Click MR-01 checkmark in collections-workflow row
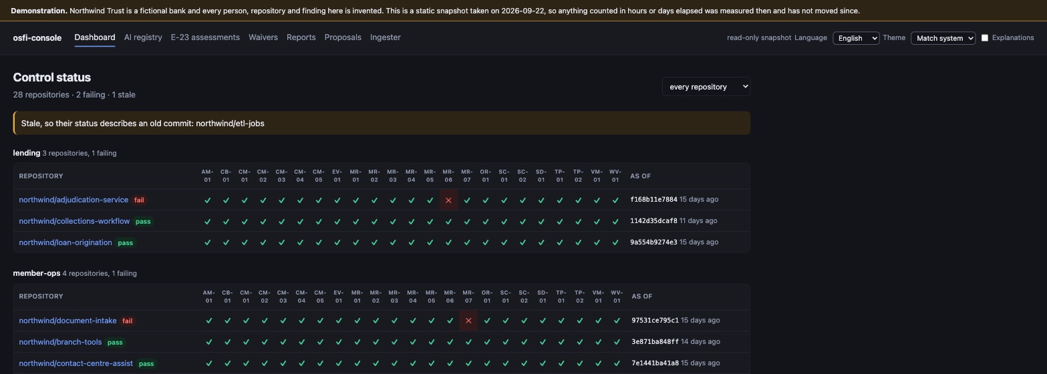Screen dimensions: 1047x374 point(356,221)
